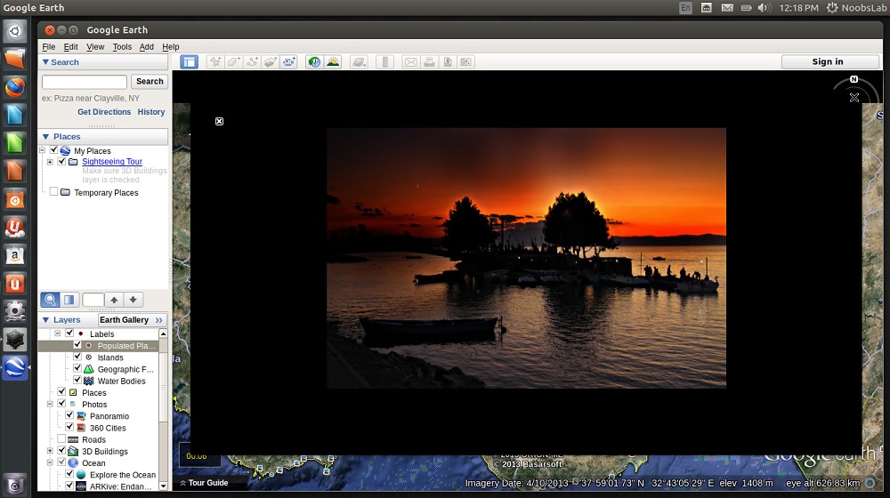Viewport: 890px width, 498px height.
Task: Uncheck the Islands layer checkbox
Action: [x=77, y=357]
